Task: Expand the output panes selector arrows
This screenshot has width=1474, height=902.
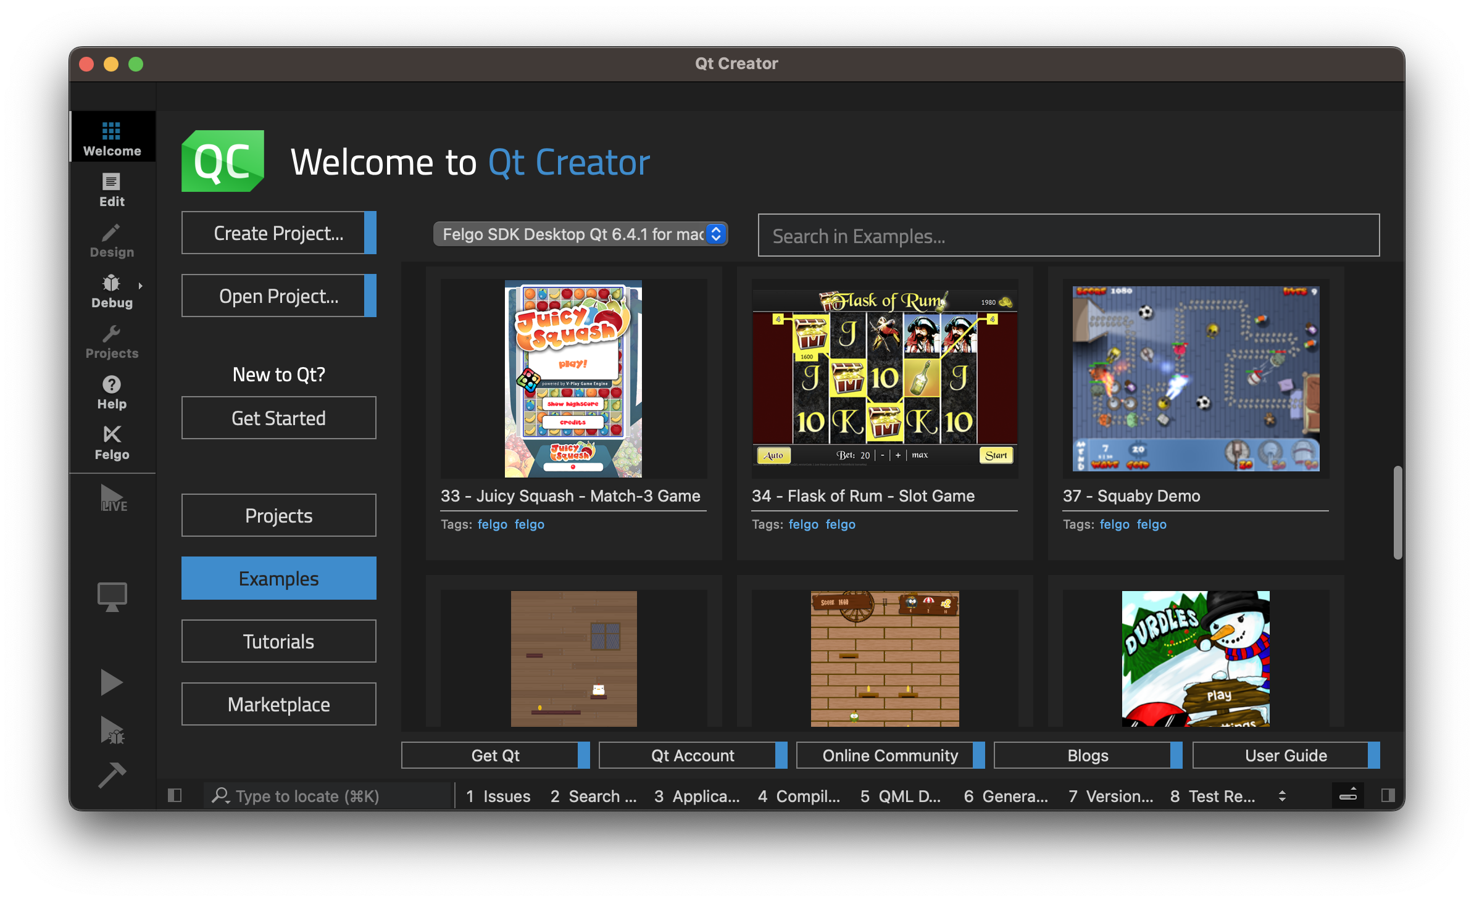Action: [x=1283, y=796]
